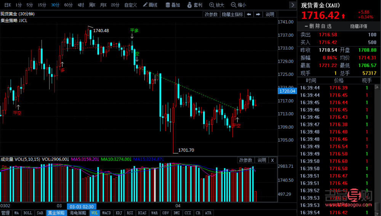Click the 16:39:54 tick row
This screenshot has height=216, width=381.
[336, 213]
